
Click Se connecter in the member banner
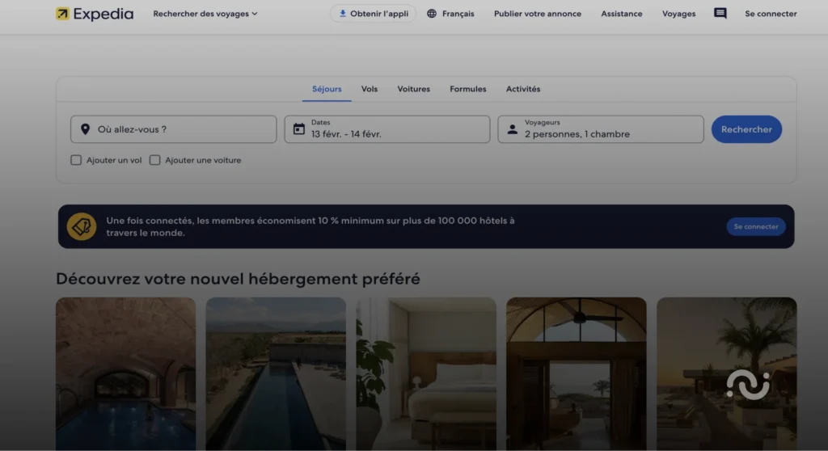756,226
